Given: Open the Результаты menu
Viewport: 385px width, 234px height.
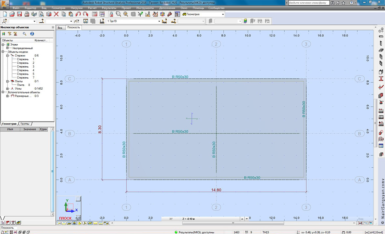Looking at the screenshot, I should click(x=109, y=8).
